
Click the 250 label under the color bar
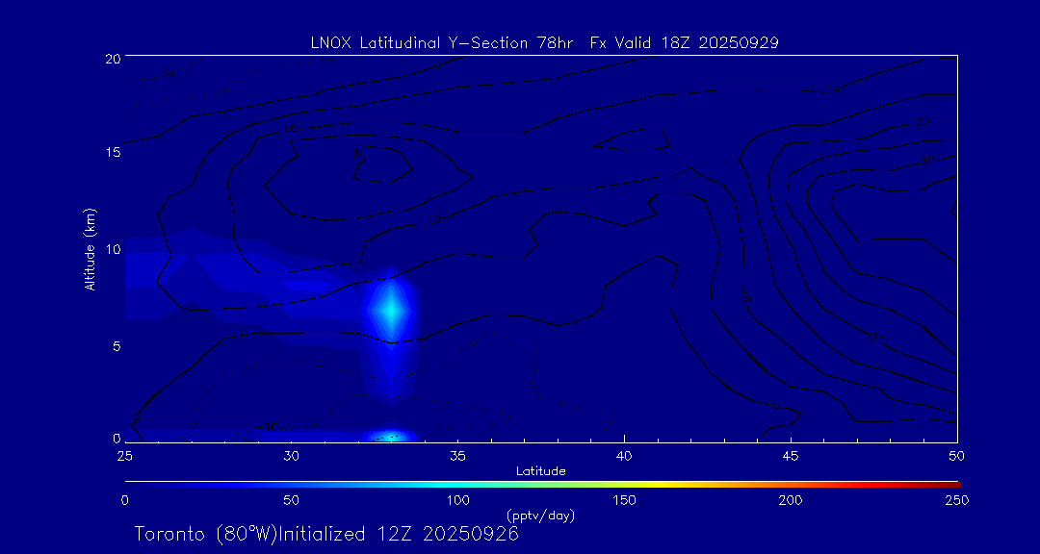pyautogui.click(x=956, y=500)
